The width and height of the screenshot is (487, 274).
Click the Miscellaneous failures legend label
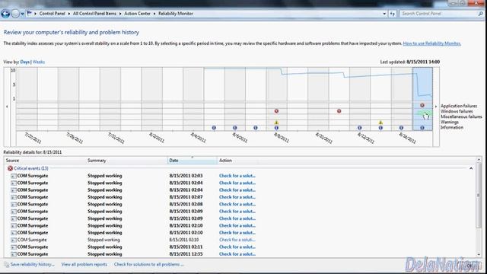tap(461, 116)
